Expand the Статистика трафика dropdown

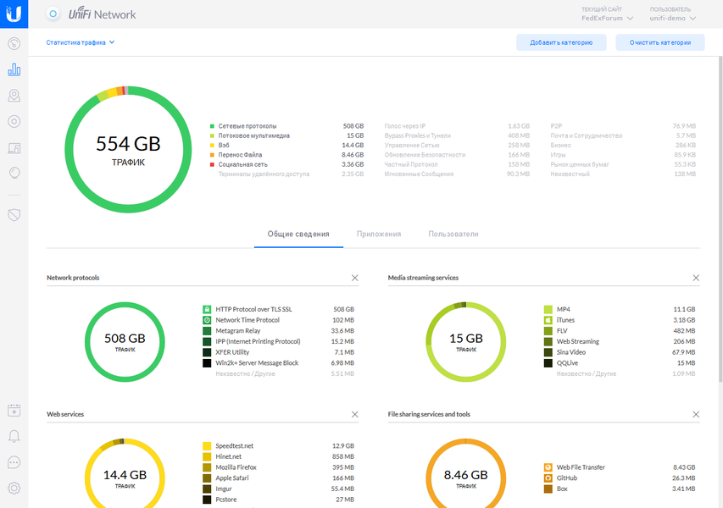(x=81, y=42)
